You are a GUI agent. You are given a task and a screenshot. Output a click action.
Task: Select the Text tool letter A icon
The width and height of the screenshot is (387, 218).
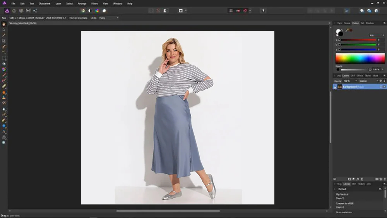[x=4, y=132]
